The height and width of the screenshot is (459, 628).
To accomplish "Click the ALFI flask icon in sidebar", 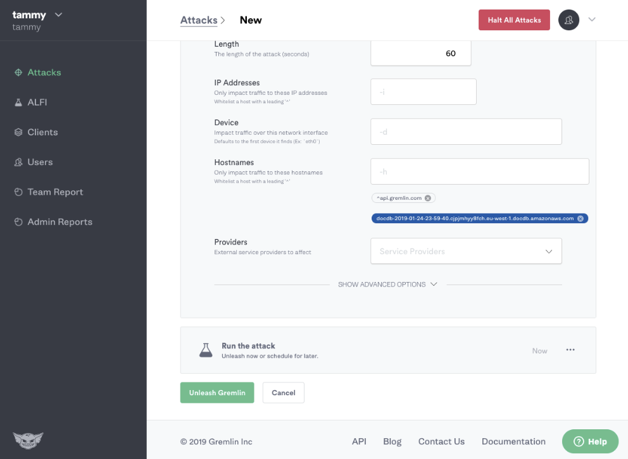I will coord(18,102).
